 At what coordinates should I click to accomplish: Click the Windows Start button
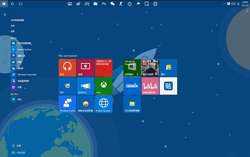pyautogui.click(x=4, y=4)
